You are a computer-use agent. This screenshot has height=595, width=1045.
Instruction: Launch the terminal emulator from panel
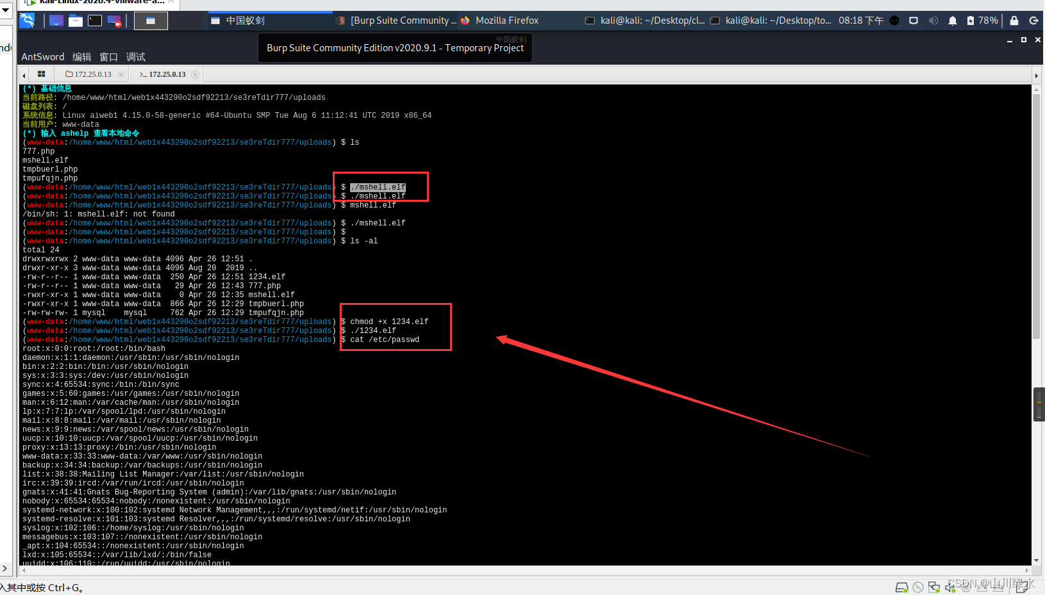95,20
